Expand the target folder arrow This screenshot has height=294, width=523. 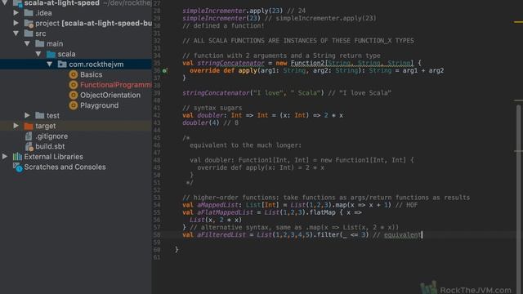pyautogui.click(x=16, y=126)
